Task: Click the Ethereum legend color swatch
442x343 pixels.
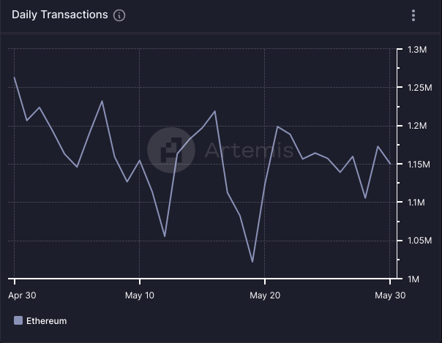Action: [18, 320]
